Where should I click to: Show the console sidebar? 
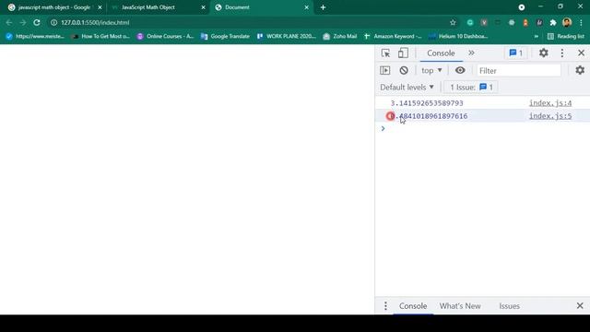point(385,70)
